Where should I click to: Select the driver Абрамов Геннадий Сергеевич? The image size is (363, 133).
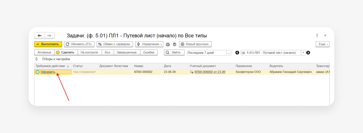pyautogui.click(x=291, y=72)
